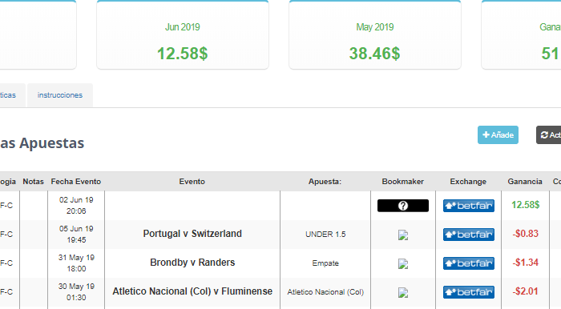Click Betfair logo in 02 Jun row
Viewport: 561px width, 309px height.
pos(469,206)
